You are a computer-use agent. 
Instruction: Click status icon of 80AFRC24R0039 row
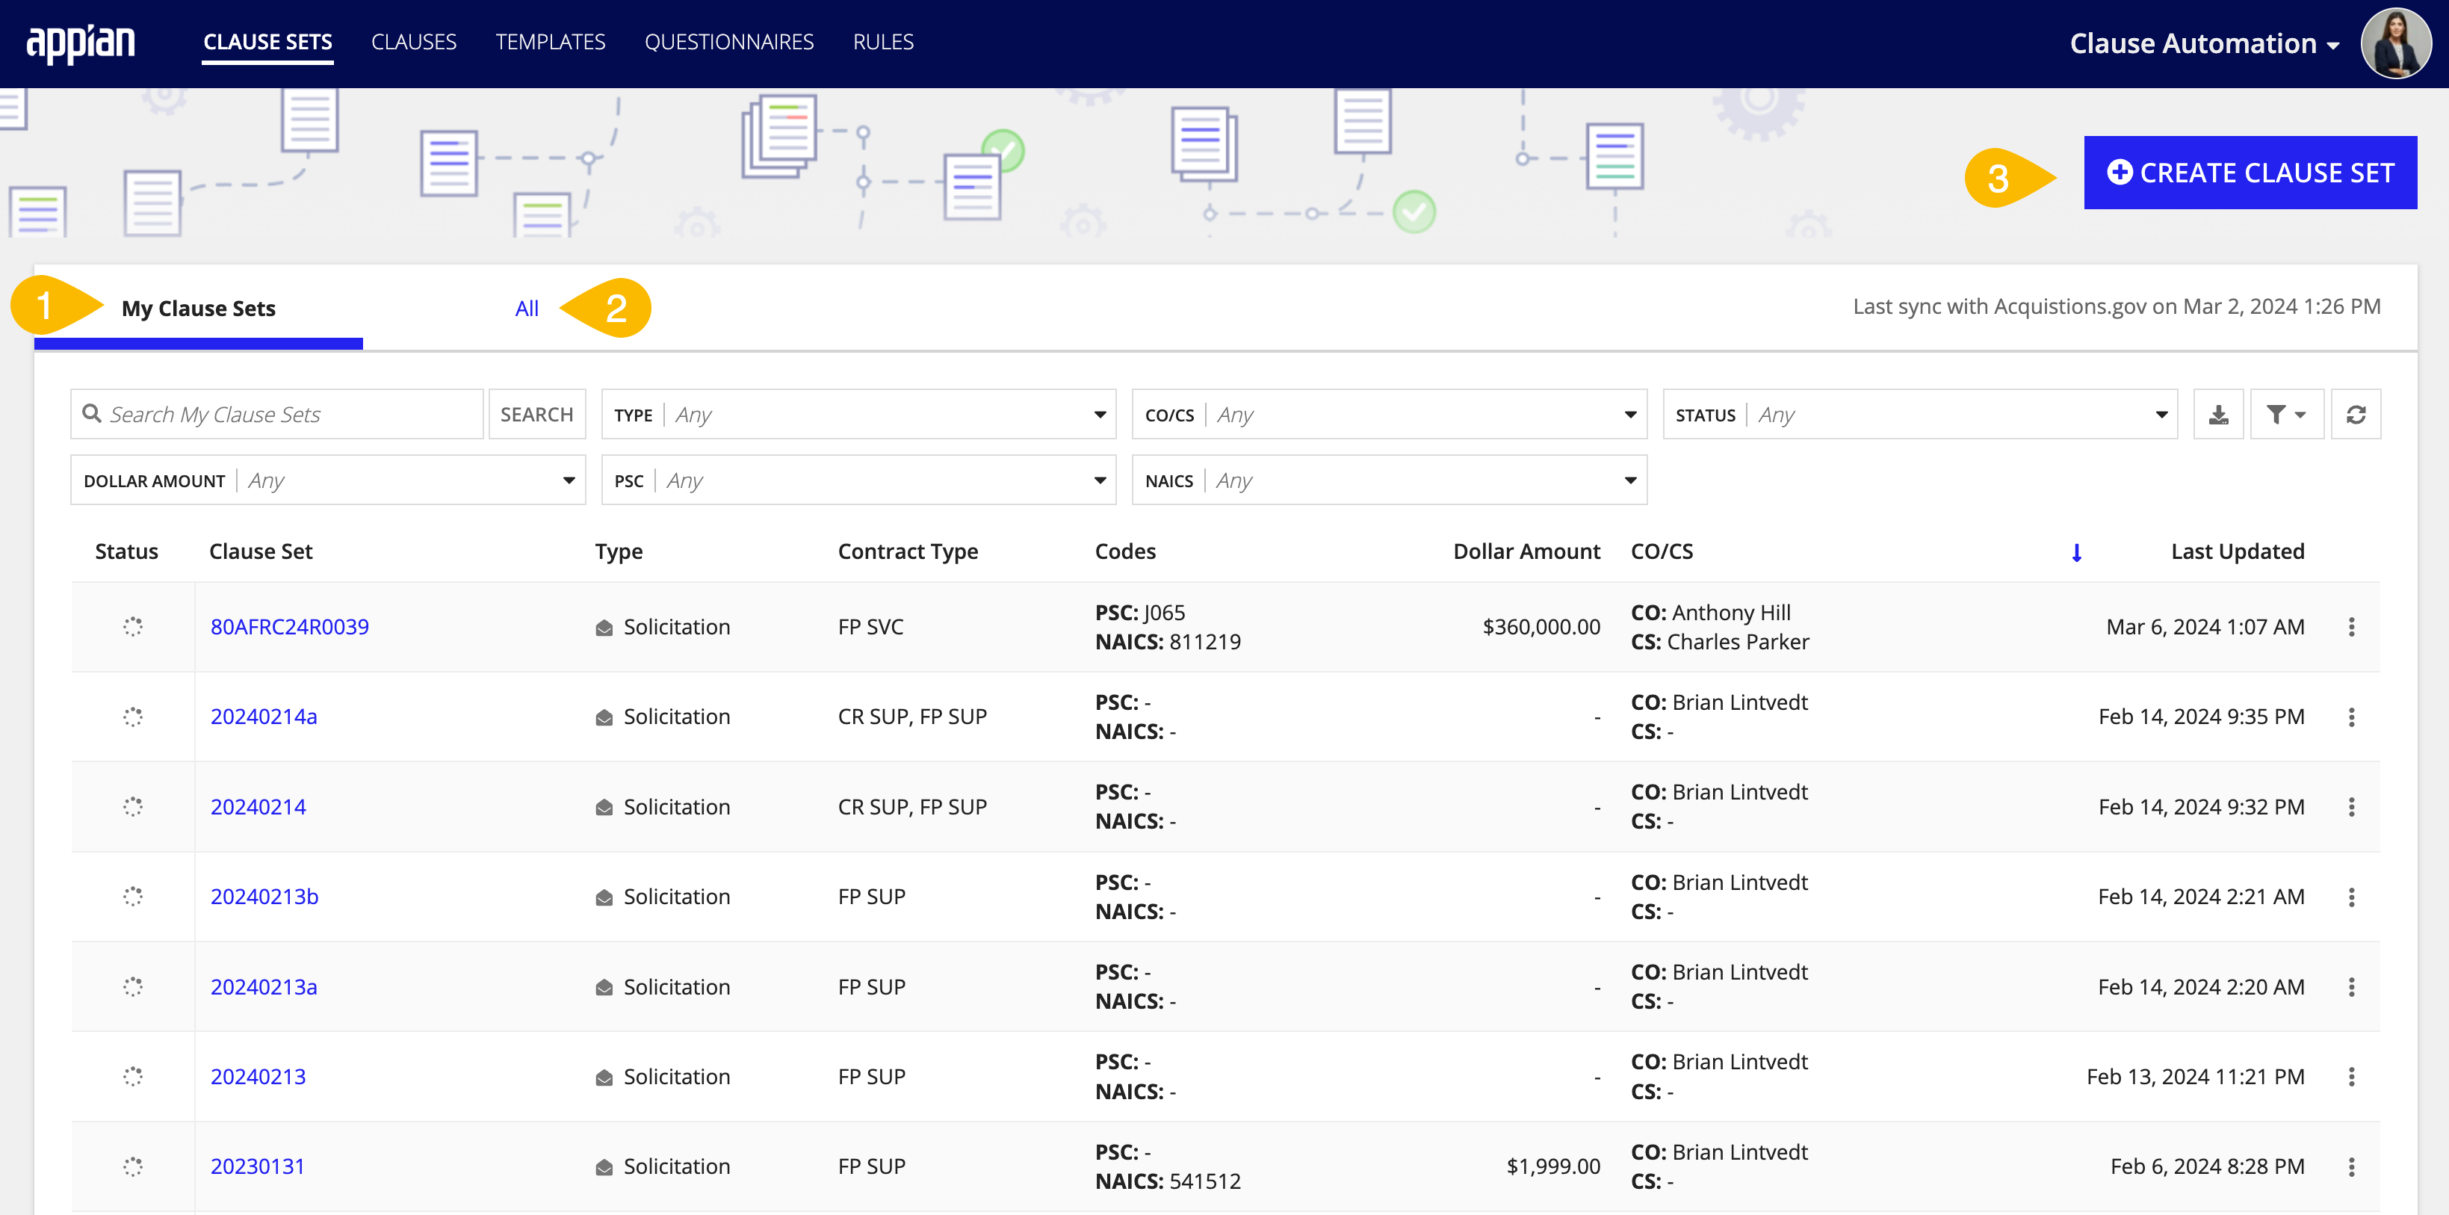coord(133,626)
